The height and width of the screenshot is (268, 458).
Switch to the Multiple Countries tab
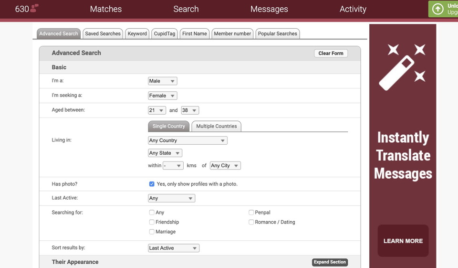[216, 126]
